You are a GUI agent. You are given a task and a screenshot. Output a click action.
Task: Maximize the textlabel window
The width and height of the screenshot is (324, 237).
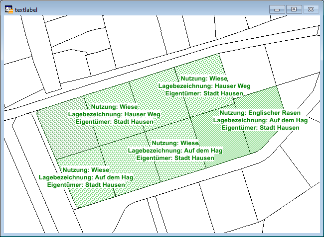[x=294, y=9]
